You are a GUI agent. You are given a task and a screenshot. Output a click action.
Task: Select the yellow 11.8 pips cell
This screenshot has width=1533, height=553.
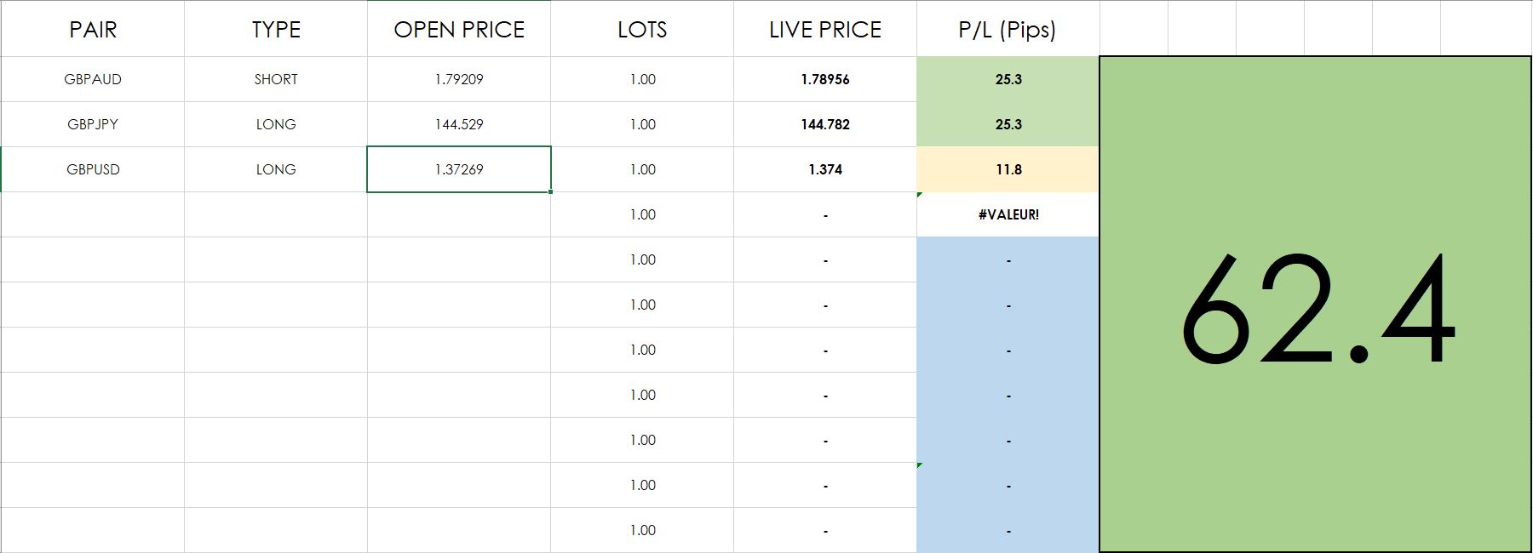pyautogui.click(x=1008, y=169)
